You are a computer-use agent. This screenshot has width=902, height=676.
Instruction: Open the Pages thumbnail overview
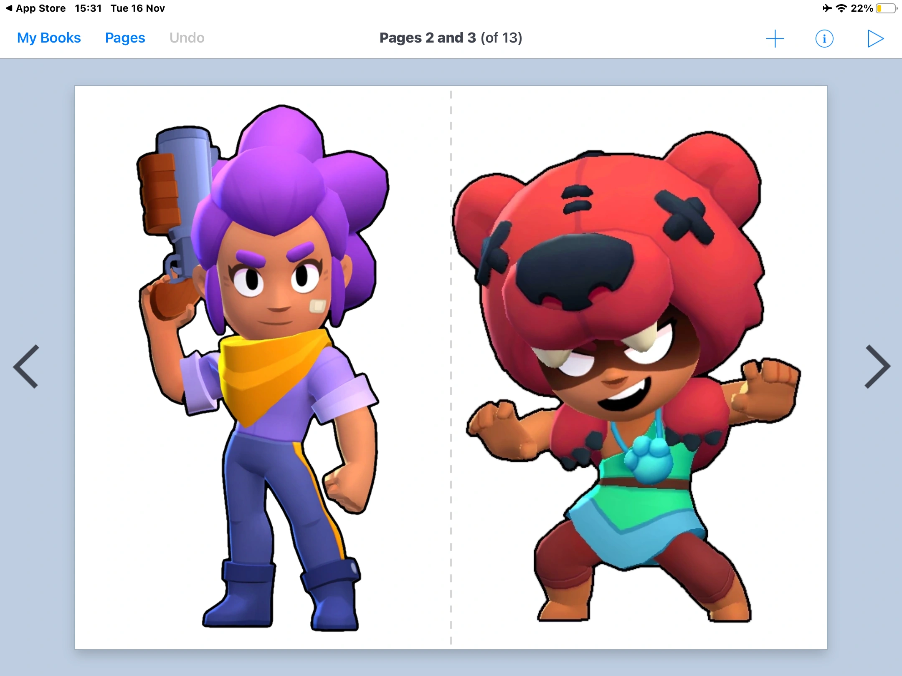[x=125, y=38]
